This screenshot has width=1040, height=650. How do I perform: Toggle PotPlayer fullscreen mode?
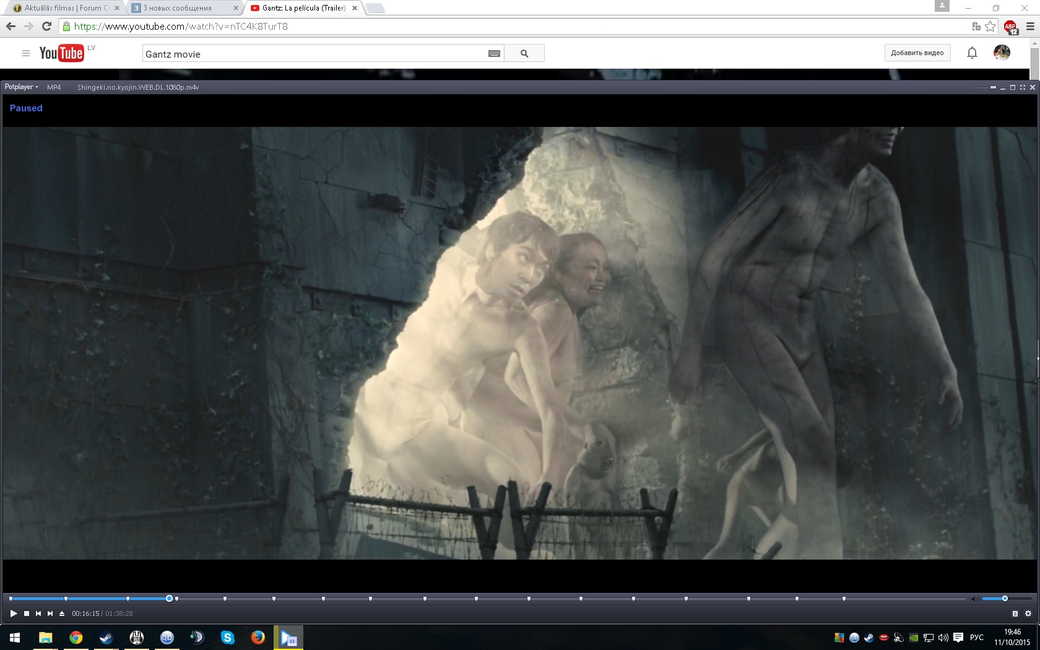pos(1023,87)
